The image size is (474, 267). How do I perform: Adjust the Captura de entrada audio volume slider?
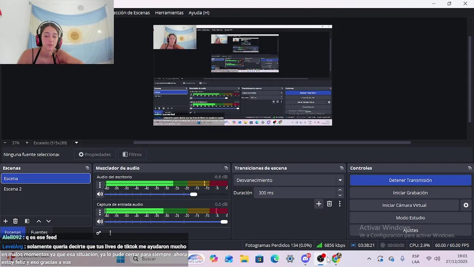(166, 222)
